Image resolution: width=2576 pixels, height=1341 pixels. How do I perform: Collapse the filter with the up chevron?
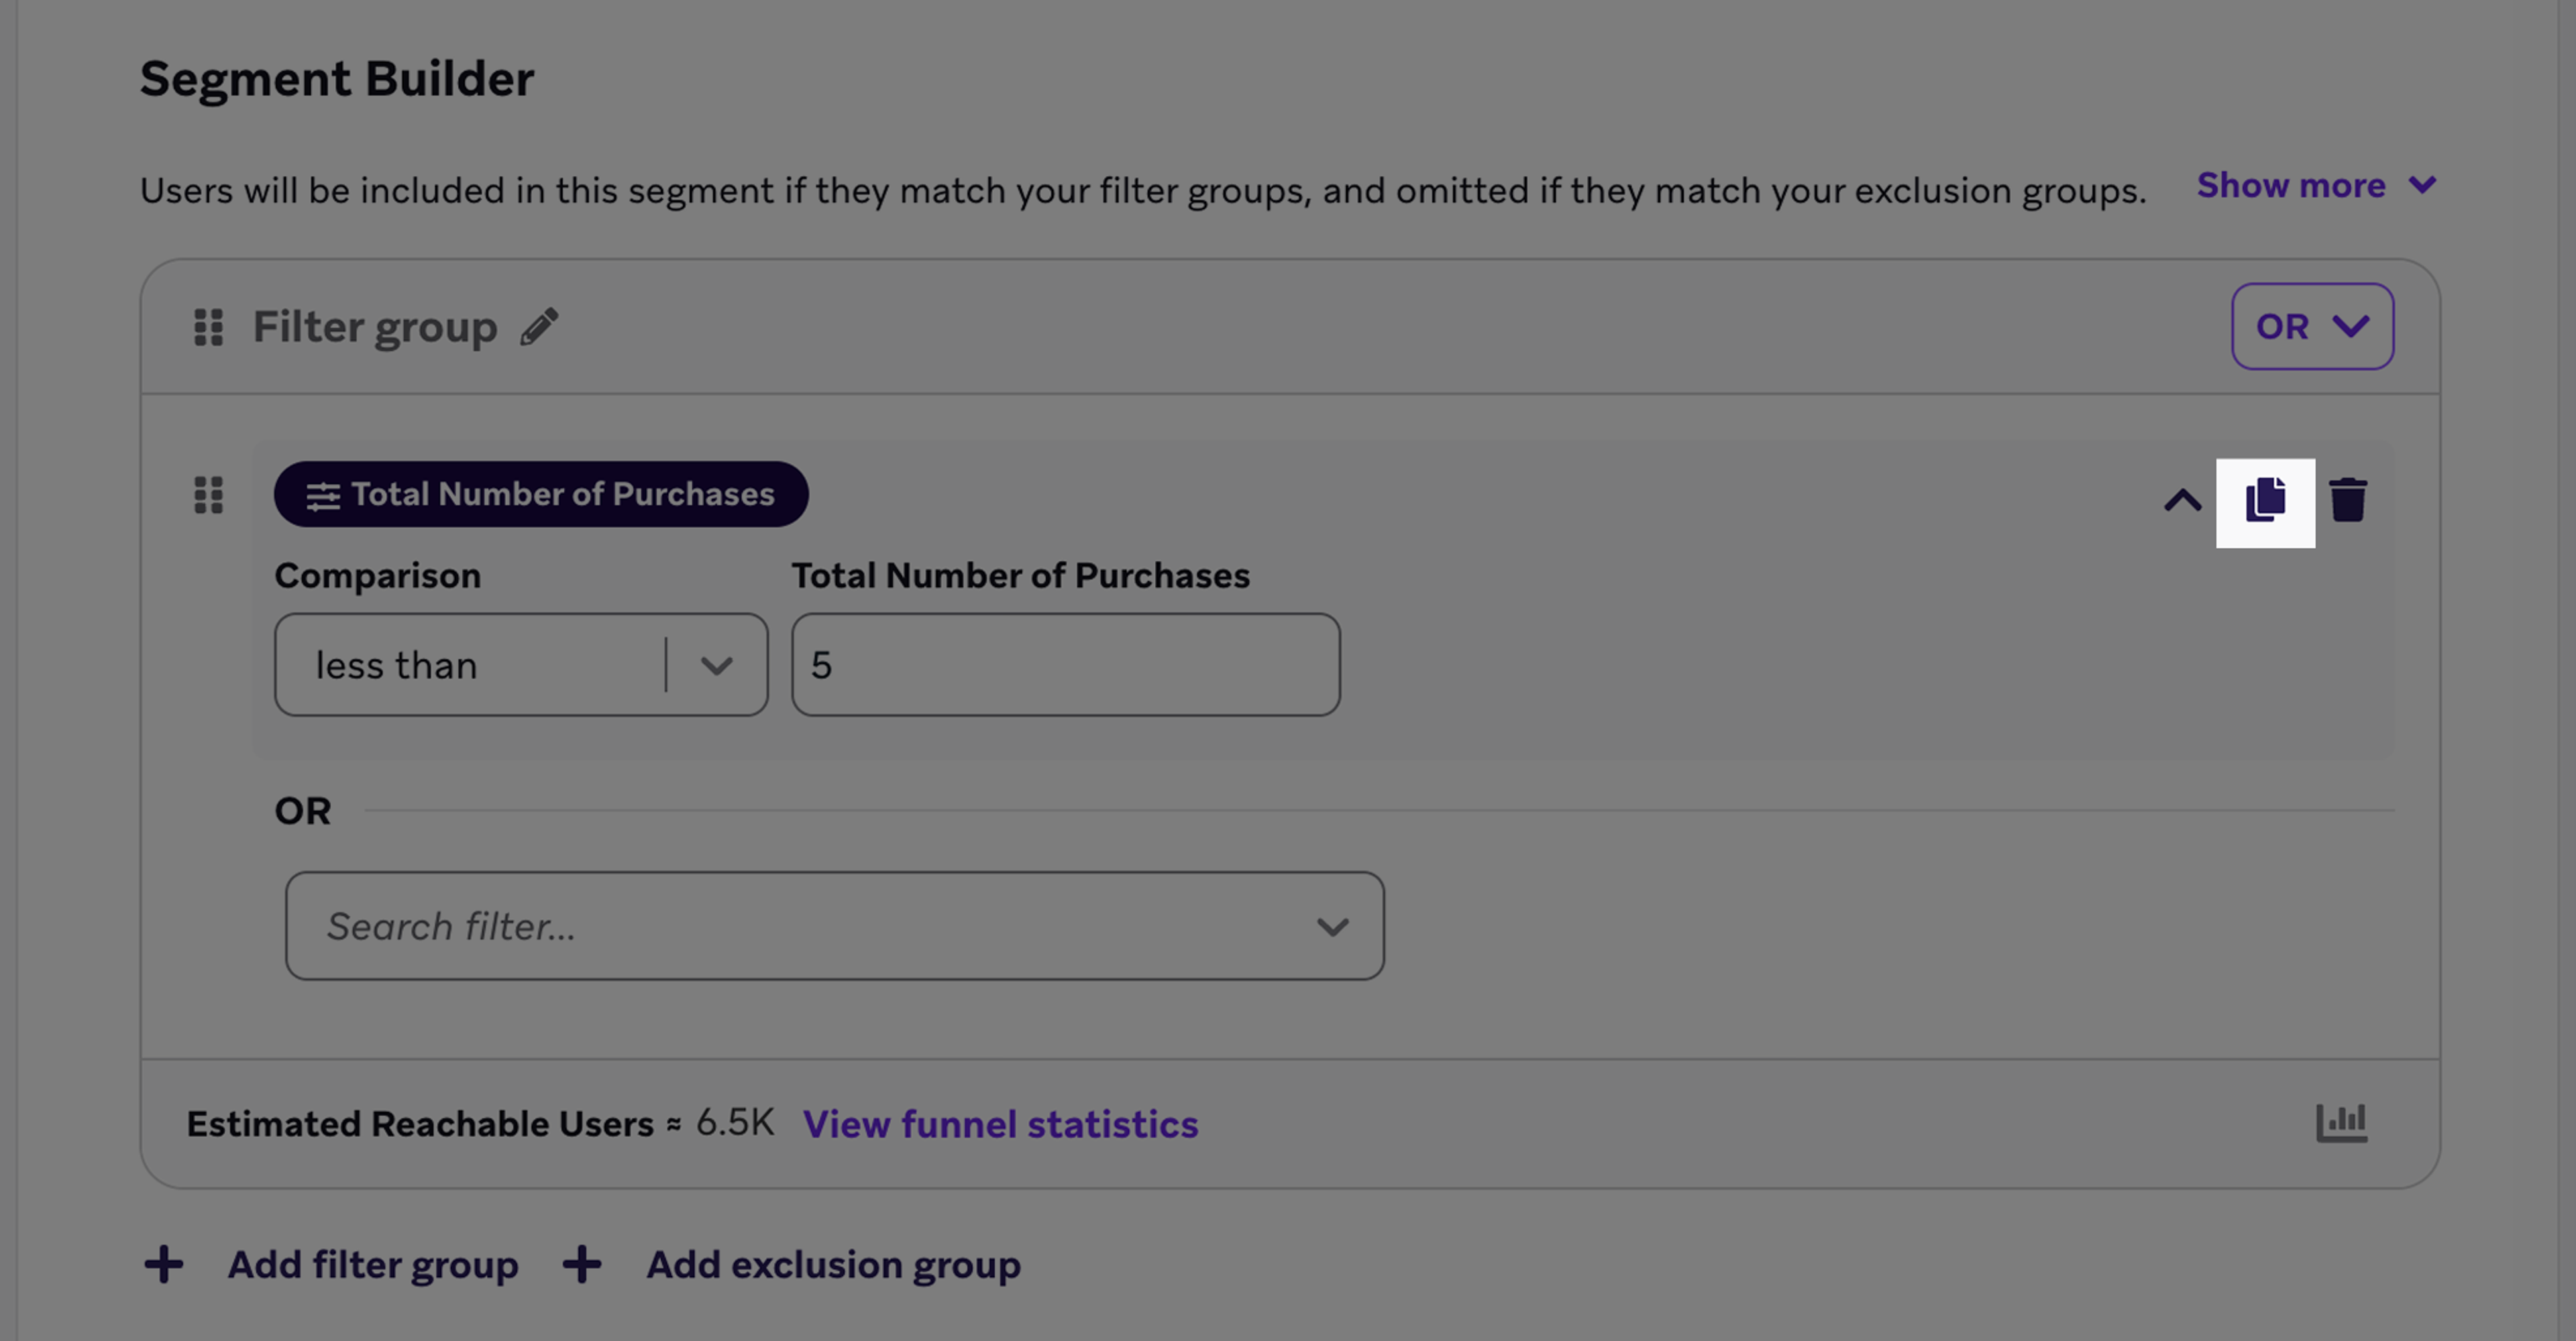click(x=2182, y=500)
